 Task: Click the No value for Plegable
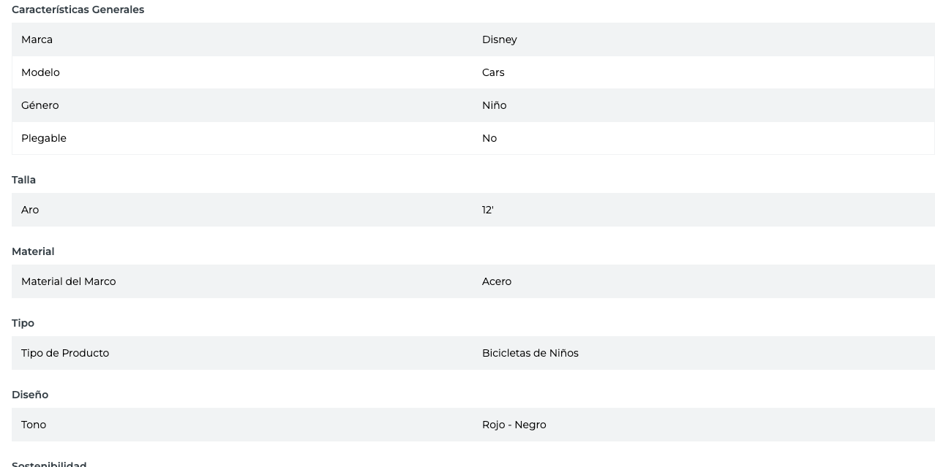(489, 138)
